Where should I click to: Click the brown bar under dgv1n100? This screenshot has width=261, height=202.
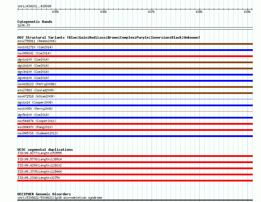(135, 62)
